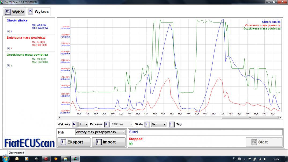The width and height of the screenshot is (288, 162).
Task: Switch to the Wykres tab
Action: [x=38, y=12]
